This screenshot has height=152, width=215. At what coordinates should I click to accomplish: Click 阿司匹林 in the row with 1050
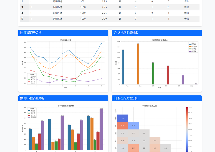coord(58,7)
